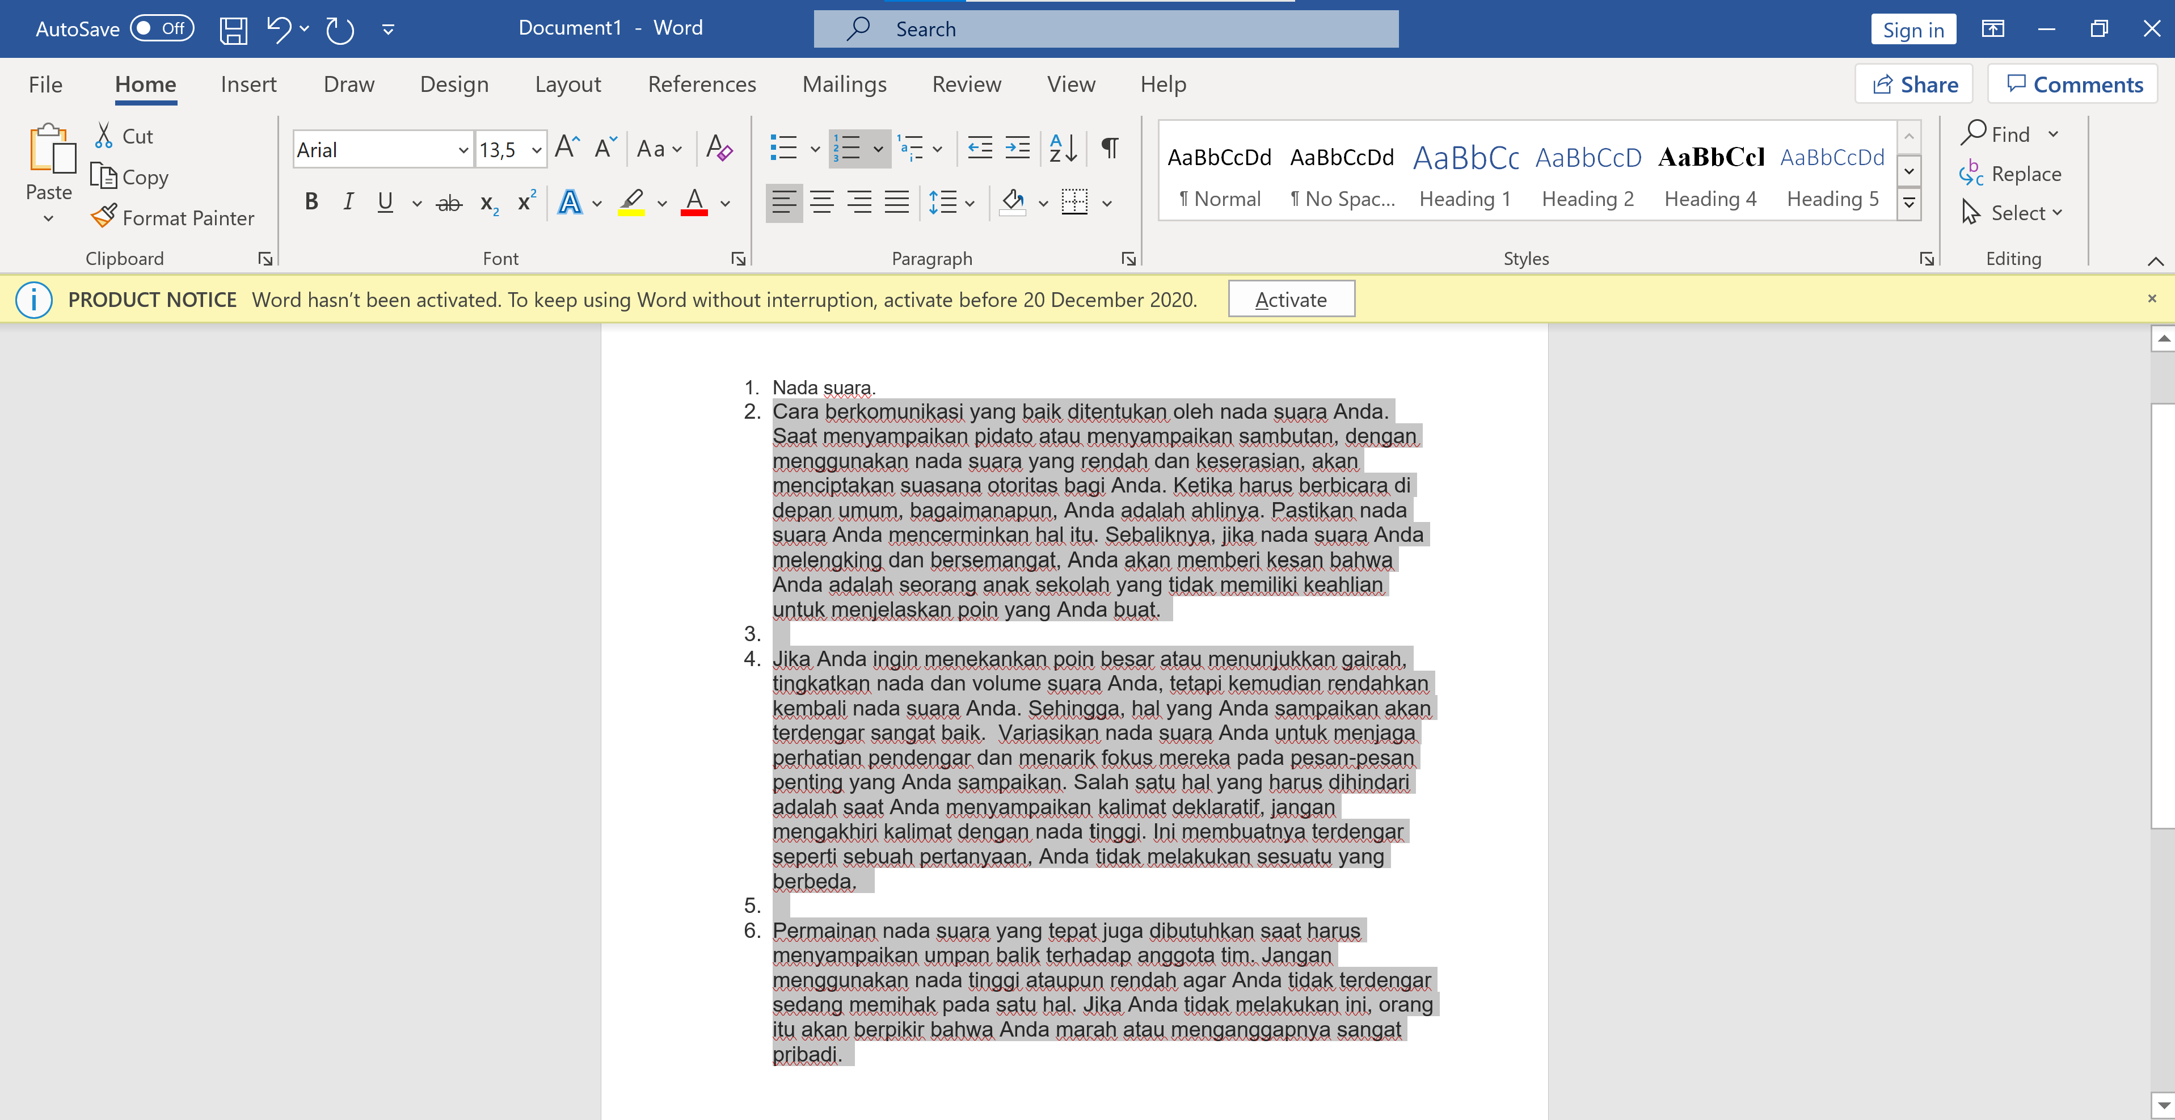Undo the last action
Screen dimensions: 2175x1120
[x=279, y=30]
